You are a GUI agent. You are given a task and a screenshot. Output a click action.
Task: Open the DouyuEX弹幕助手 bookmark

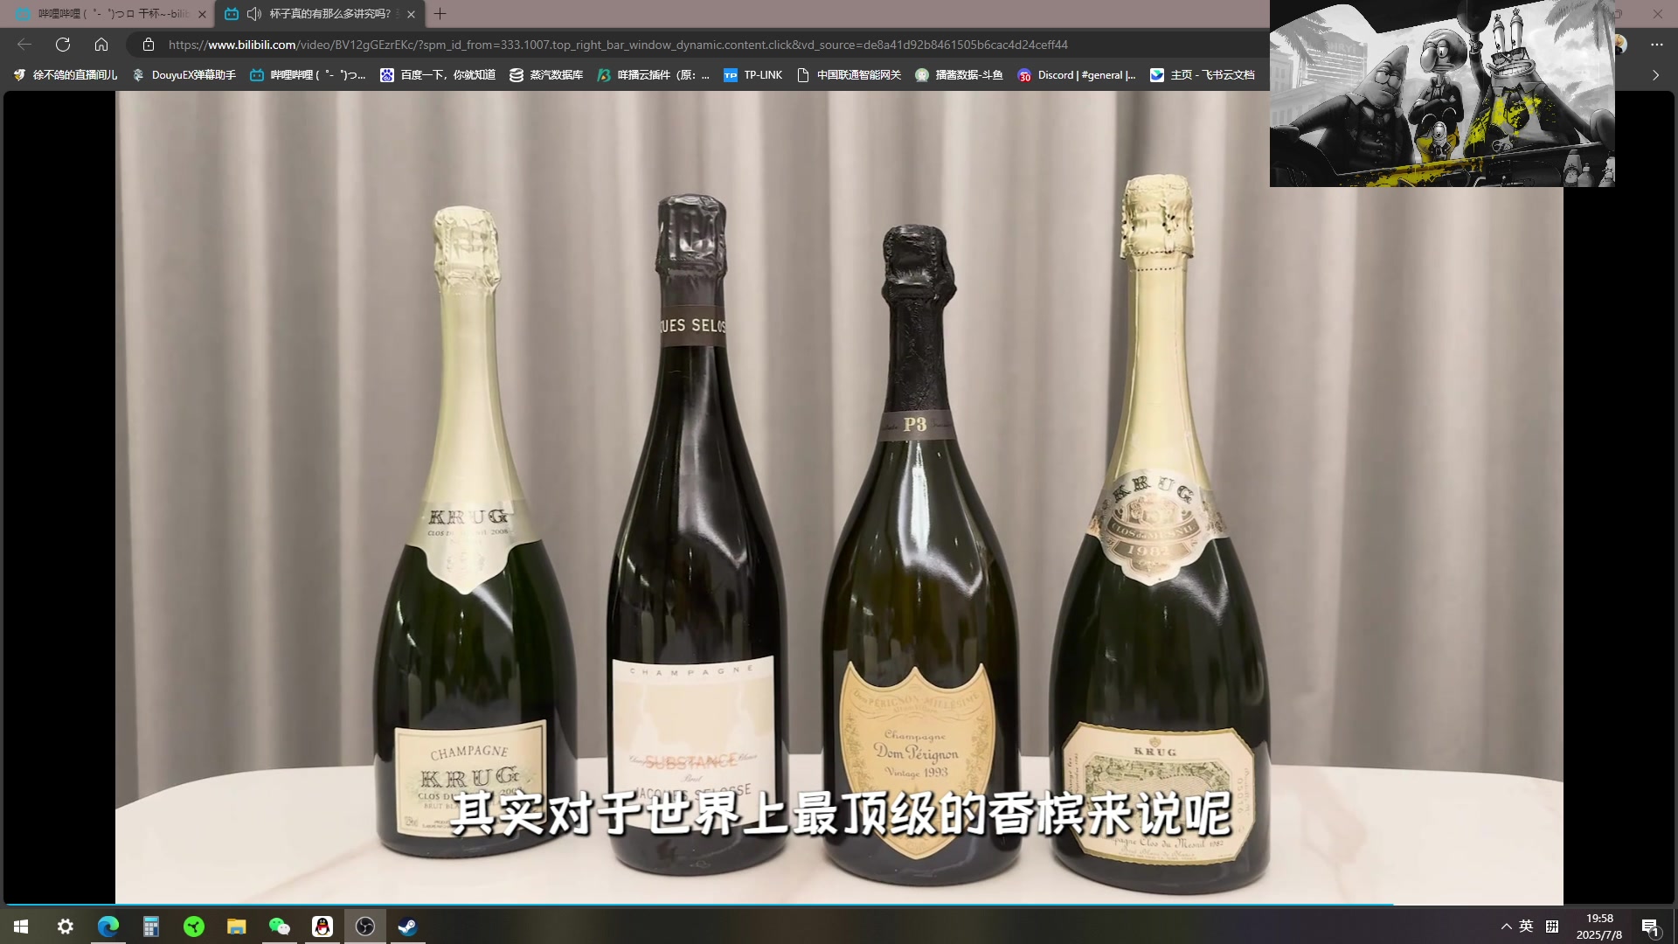click(x=184, y=75)
